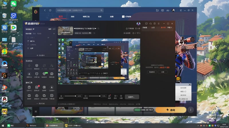The image size is (229, 128).
Task: Click the shield challenge icon under 互动玩法
Action: tap(37, 66)
